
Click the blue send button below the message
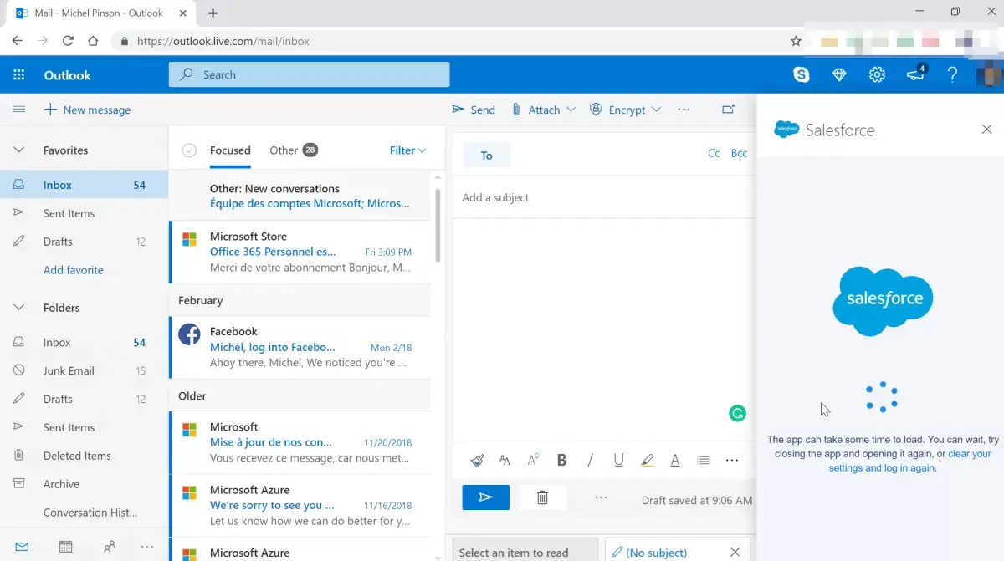(485, 497)
